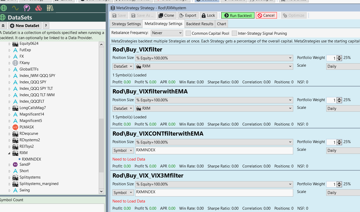Screen dimensions: 360x212
Task: Open the Strategy Settings tab
Action: pos(126,24)
